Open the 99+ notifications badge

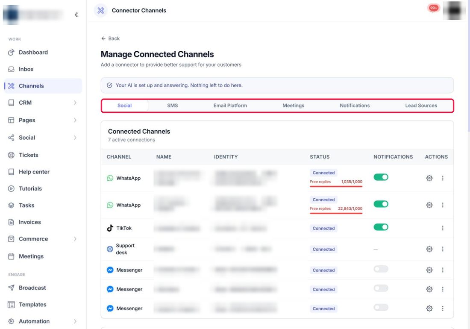[433, 8]
